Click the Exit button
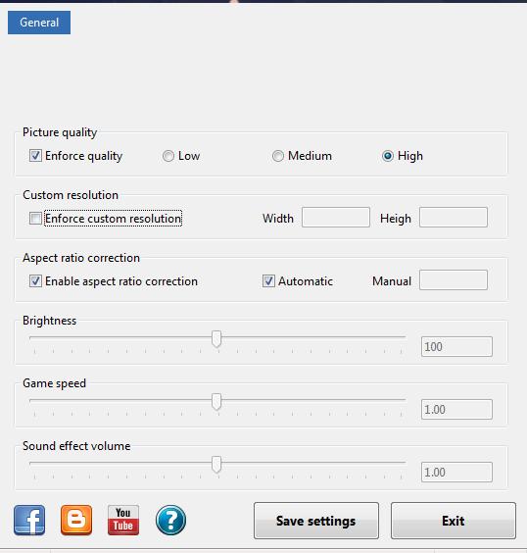527x553 pixels. (453, 521)
